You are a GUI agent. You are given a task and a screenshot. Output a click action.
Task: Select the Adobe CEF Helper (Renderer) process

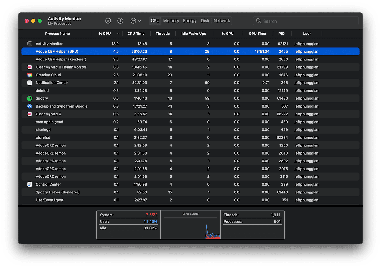point(190,59)
